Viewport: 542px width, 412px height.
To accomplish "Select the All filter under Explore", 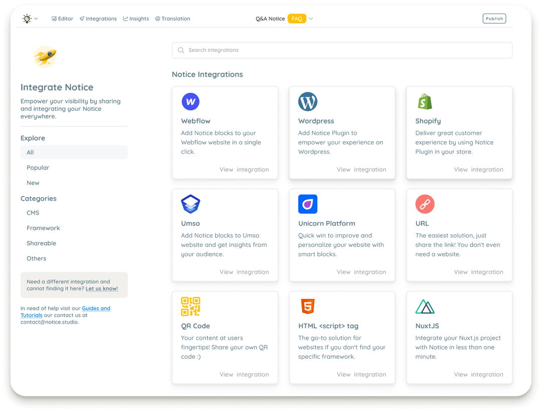I will coord(74,153).
